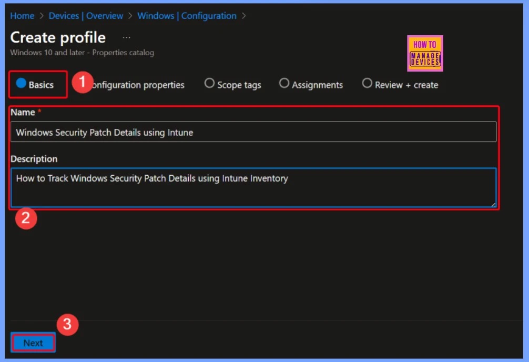Image resolution: width=529 pixels, height=362 pixels.
Task: Open Windows | Configuration breadcrumb
Action: coord(187,16)
